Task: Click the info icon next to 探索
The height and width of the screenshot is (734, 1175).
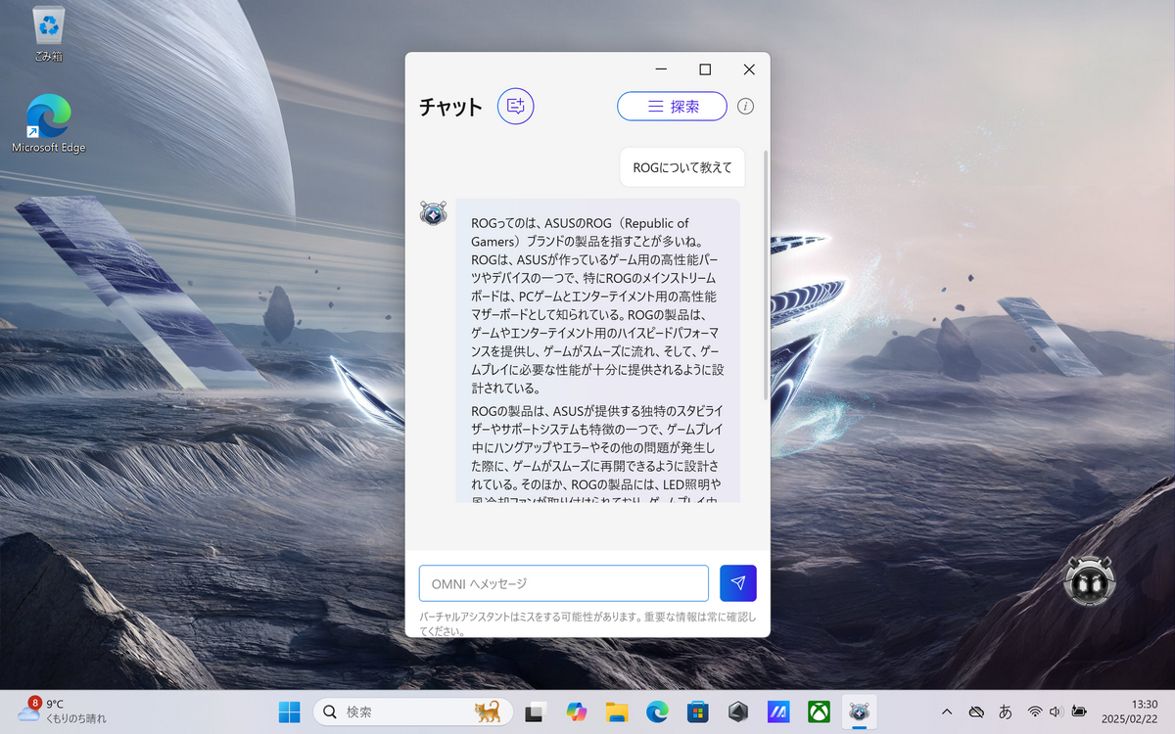Action: coord(746,107)
